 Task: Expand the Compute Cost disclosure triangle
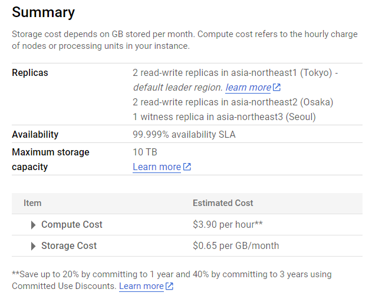pyautogui.click(x=34, y=225)
